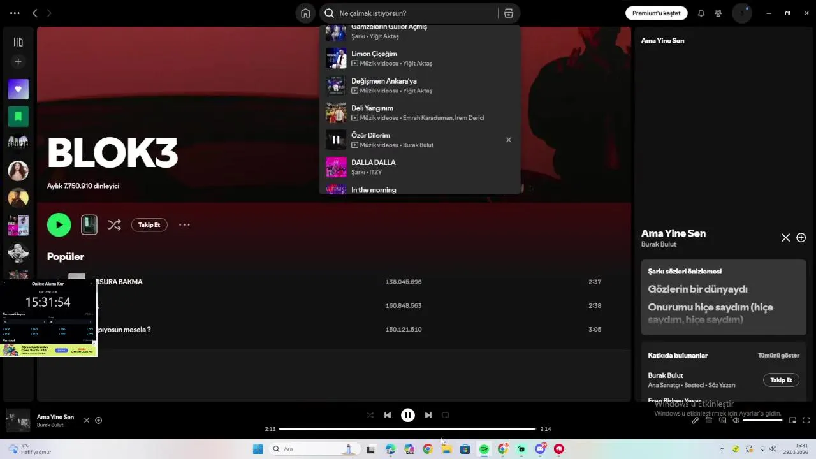The height and width of the screenshot is (459, 816).
Task: Open the notifications bell
Action: (x=701, y=13)
